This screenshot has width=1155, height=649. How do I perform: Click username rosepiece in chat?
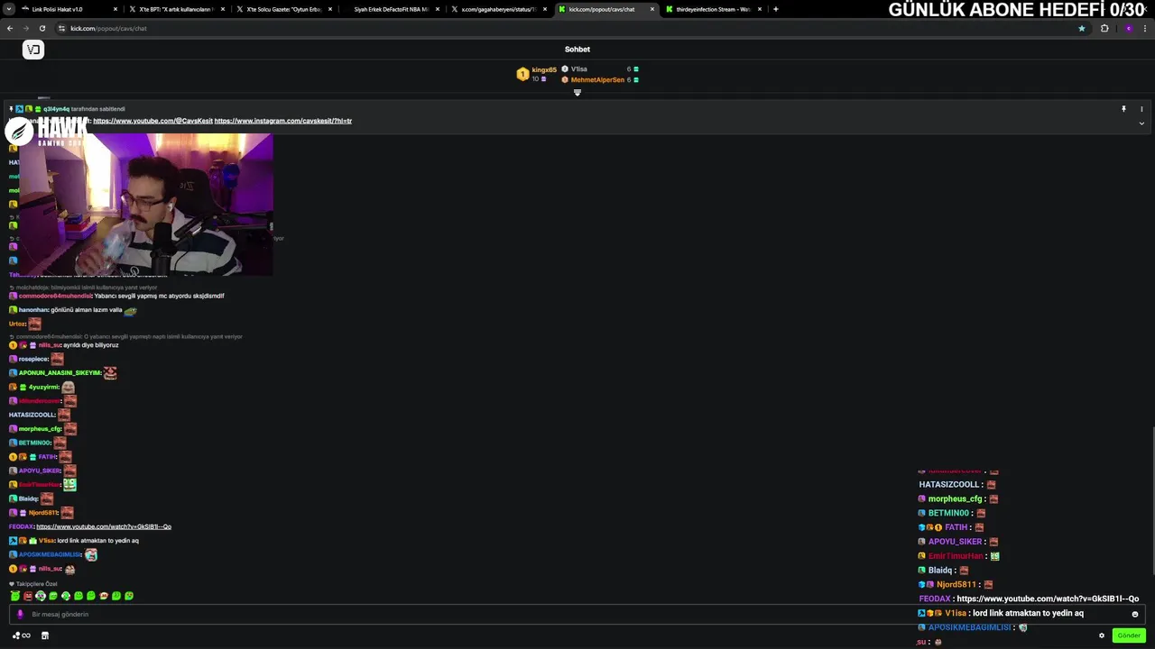coord(33,359)
